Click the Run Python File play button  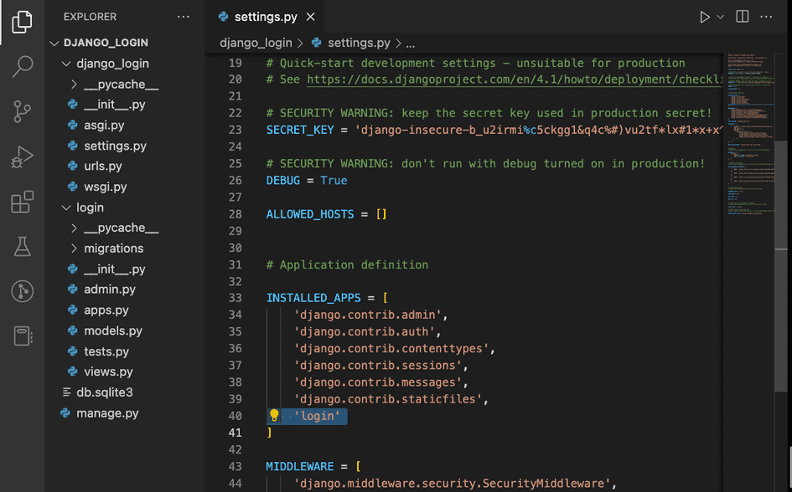(x=704, y=17)
